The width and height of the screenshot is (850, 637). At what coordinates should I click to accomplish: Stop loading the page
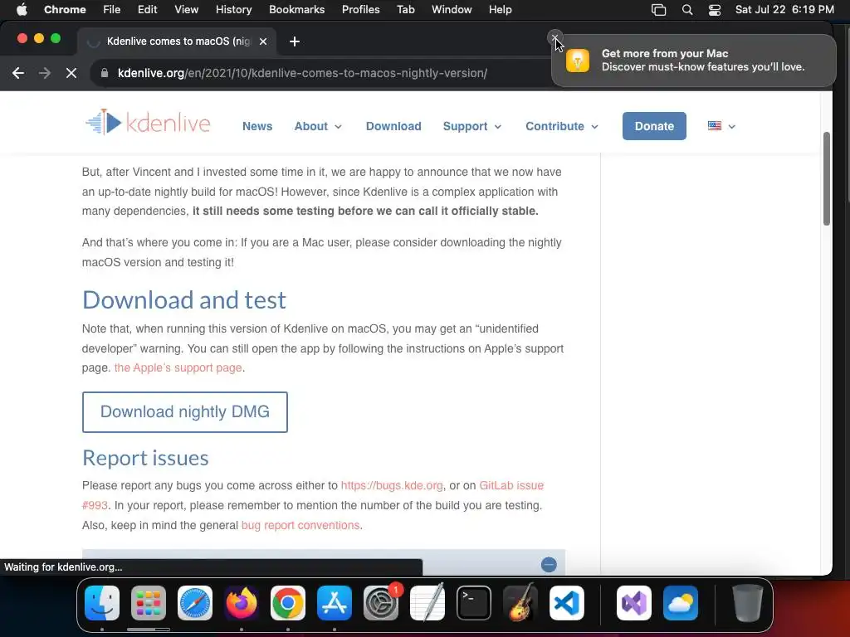(71, 73)
